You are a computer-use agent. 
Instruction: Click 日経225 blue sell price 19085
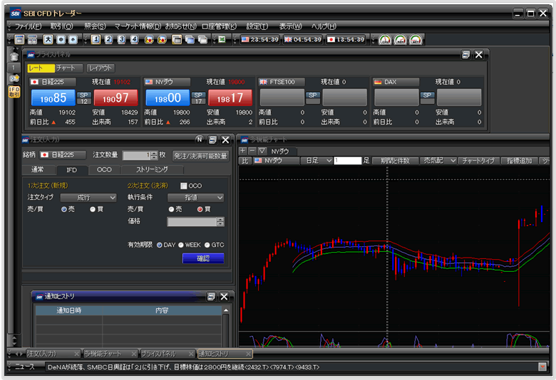[x=53, y=97]
